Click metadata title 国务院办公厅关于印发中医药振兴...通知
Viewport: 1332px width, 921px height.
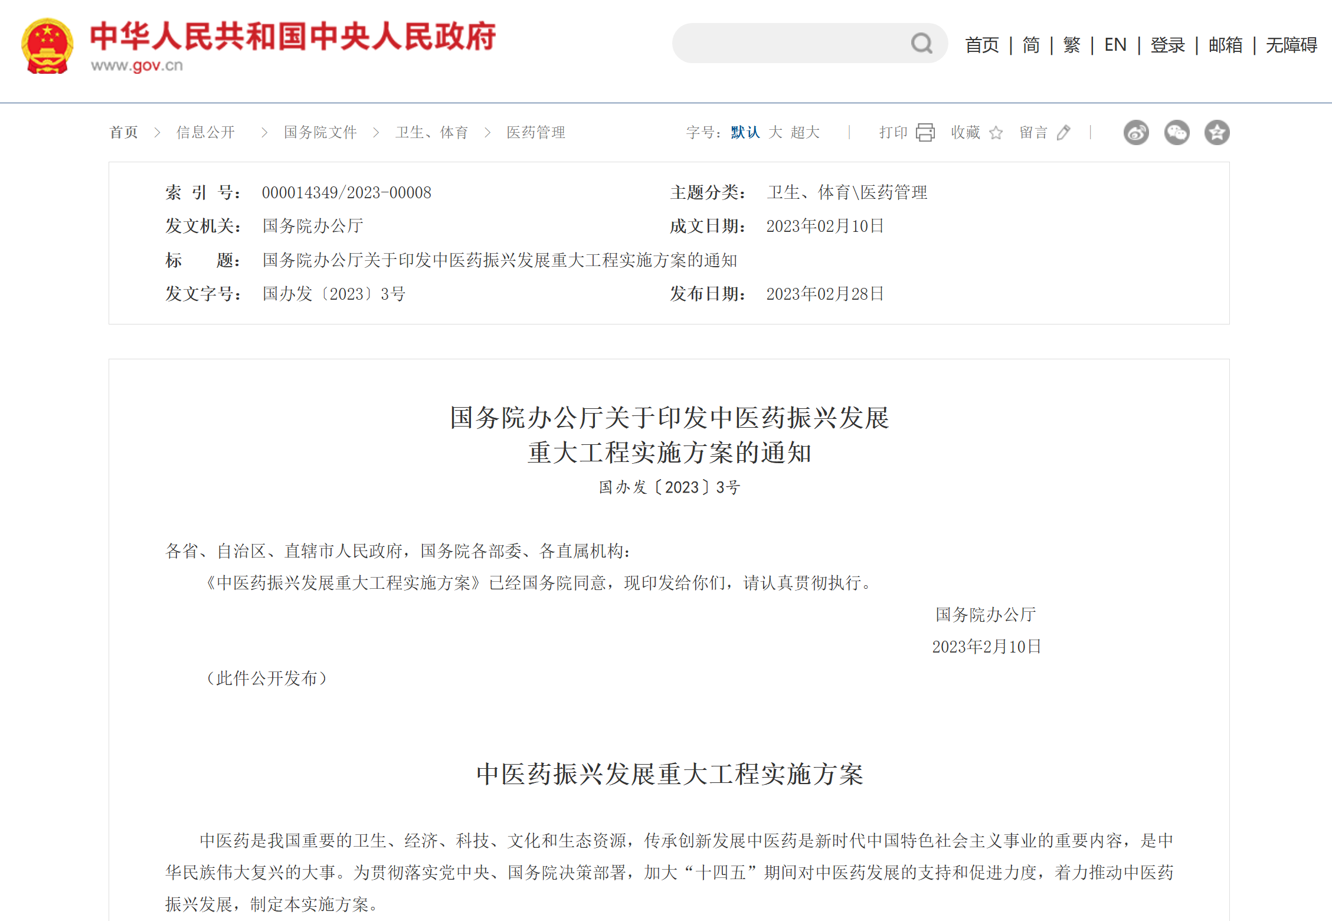[x=500, y=260]
